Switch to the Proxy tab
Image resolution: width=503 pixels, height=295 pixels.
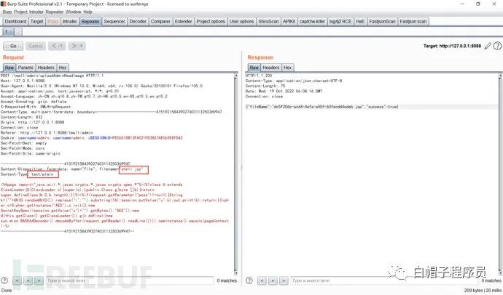pyautogui.click(x=52, y=21)
